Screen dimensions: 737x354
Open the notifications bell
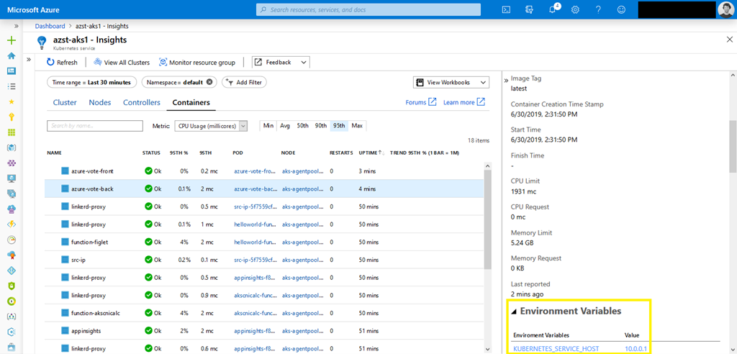[552, 9]
